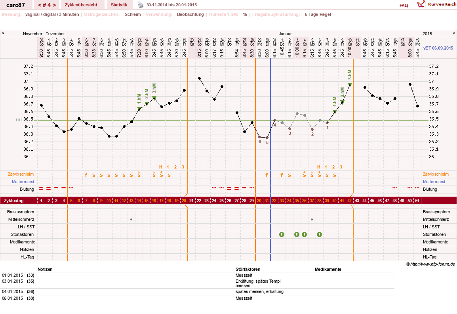Click Störfaktoren warning icon on cycle day 33

pyautogui.click(x=282, y=234)
